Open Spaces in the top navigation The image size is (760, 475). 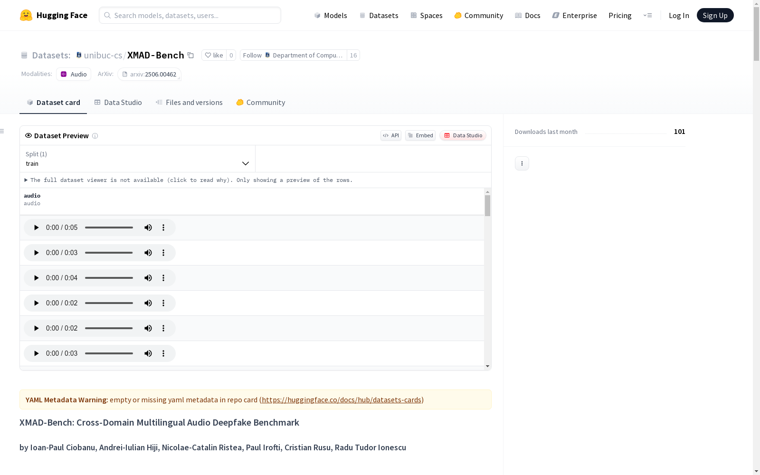point(426,15)
